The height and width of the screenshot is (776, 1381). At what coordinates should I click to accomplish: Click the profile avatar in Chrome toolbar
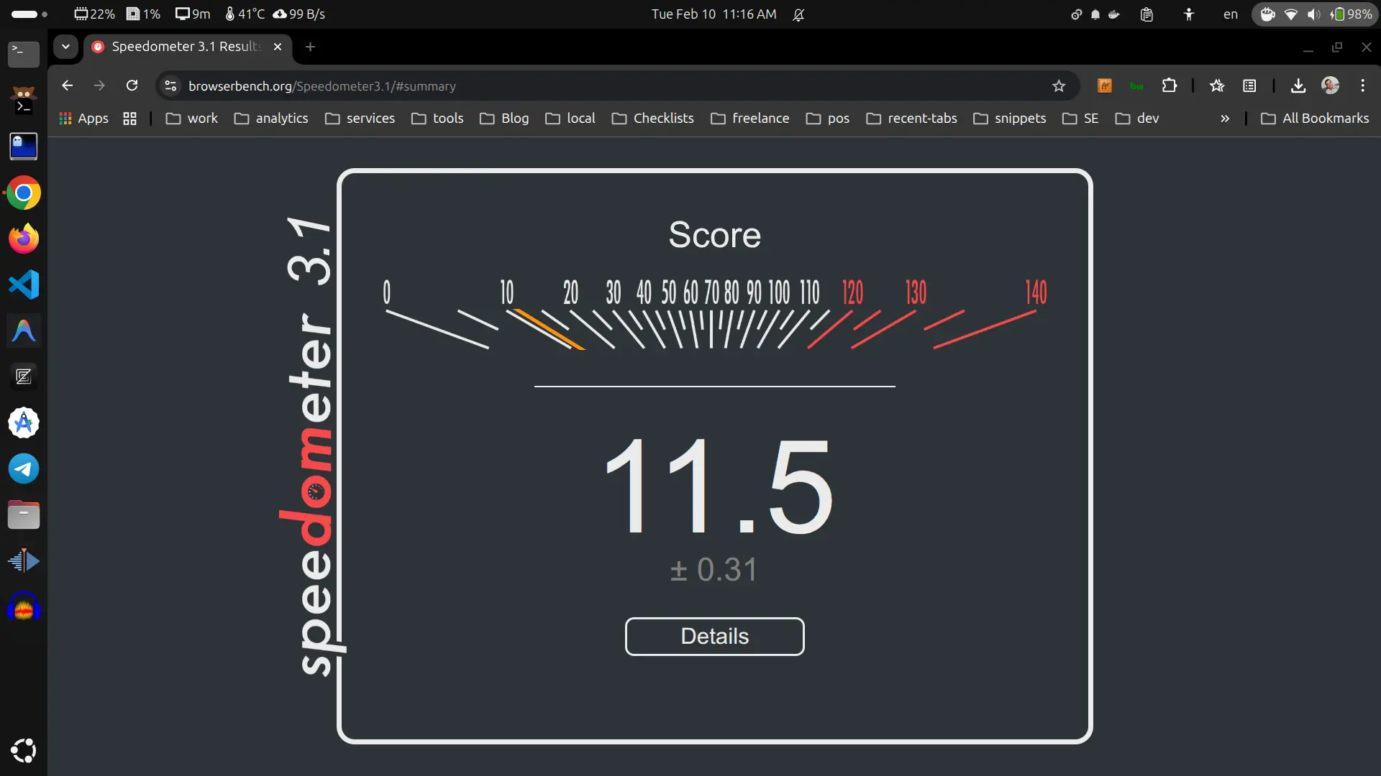[x=1331, y=86]
